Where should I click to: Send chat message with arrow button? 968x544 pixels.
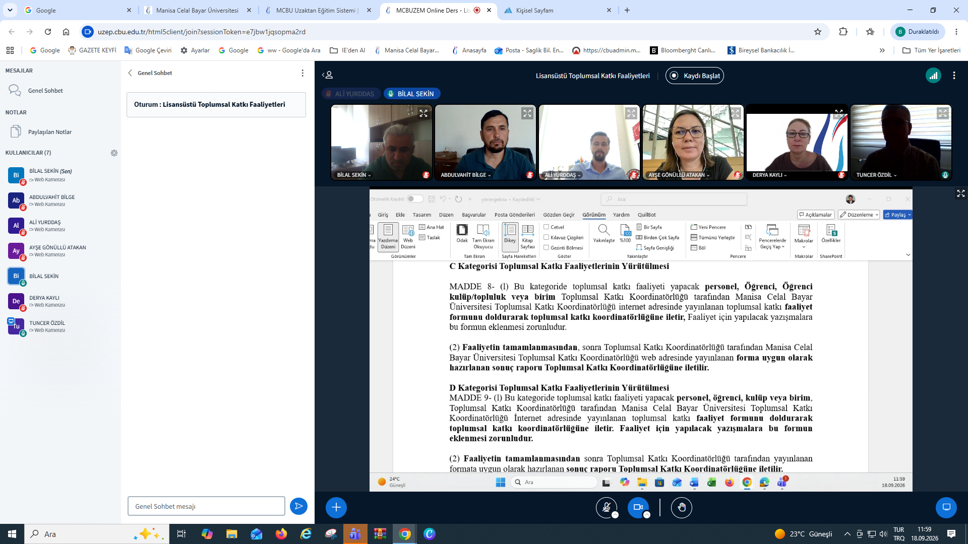pos(298,506)
